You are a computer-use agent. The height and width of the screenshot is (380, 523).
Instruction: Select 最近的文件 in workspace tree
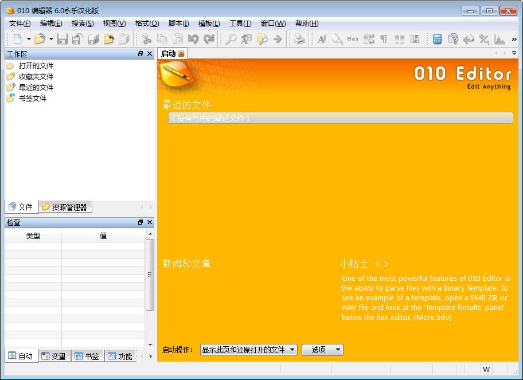coord(36,87)
